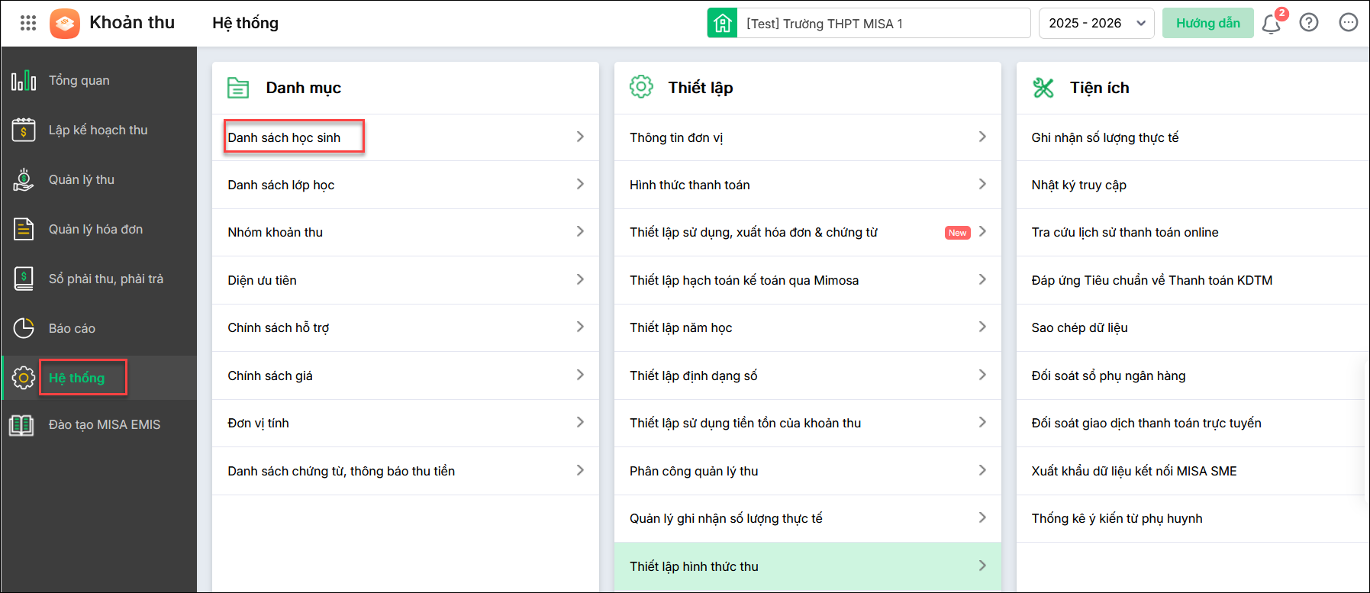Image resolution: width=1370 pixels, height=593 pixels.
Task: Expand the Thiết lập năm học arrow
Action: pyautogui.click(x=982, y=327)
